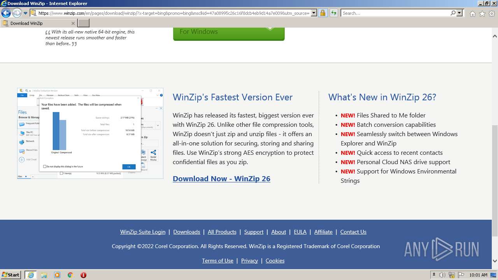The image size is (498, 280).
Task: Click the What's New in WinZip 26? heading
Action: [382, 97]
